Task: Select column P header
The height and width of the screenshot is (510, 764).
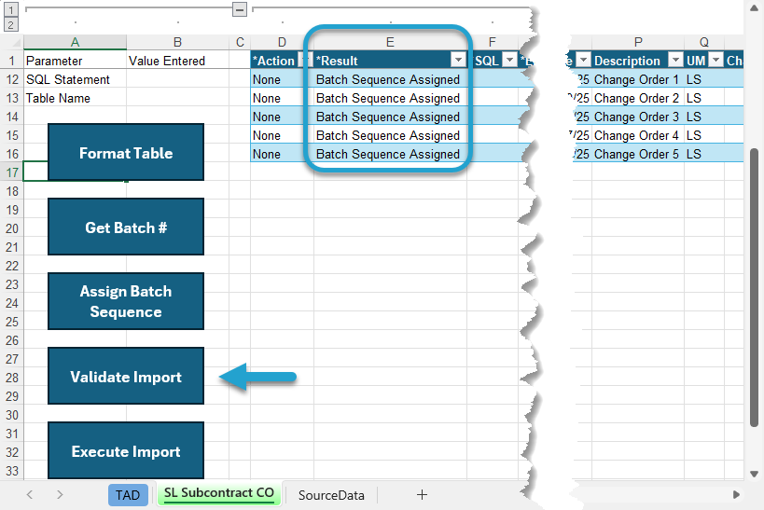Action: 638,42
